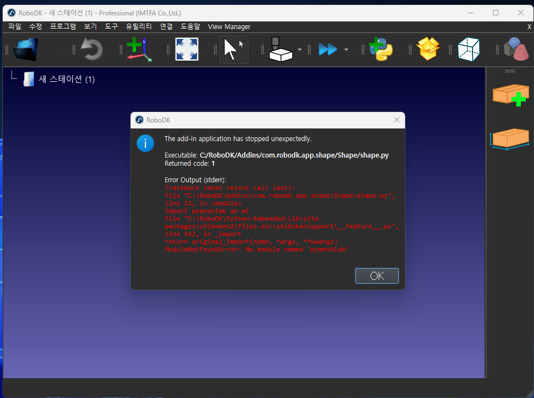Click the box dimensions icon in the sidebar
The height and width of the screenshot is (398, 534).
pos(510,138)
